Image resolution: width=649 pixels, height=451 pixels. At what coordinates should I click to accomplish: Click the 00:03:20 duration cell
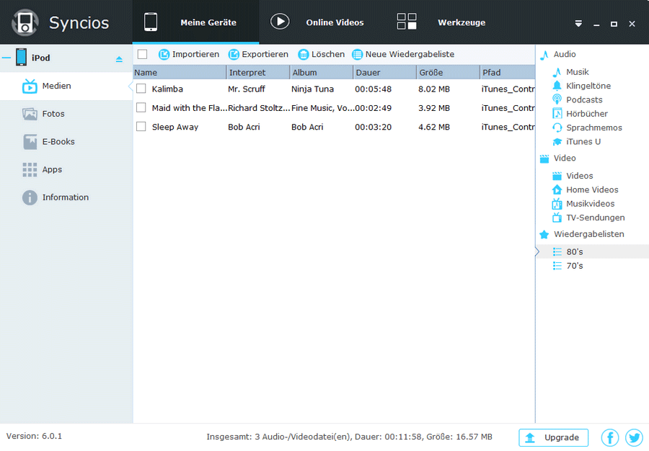[x=373, y=127]
